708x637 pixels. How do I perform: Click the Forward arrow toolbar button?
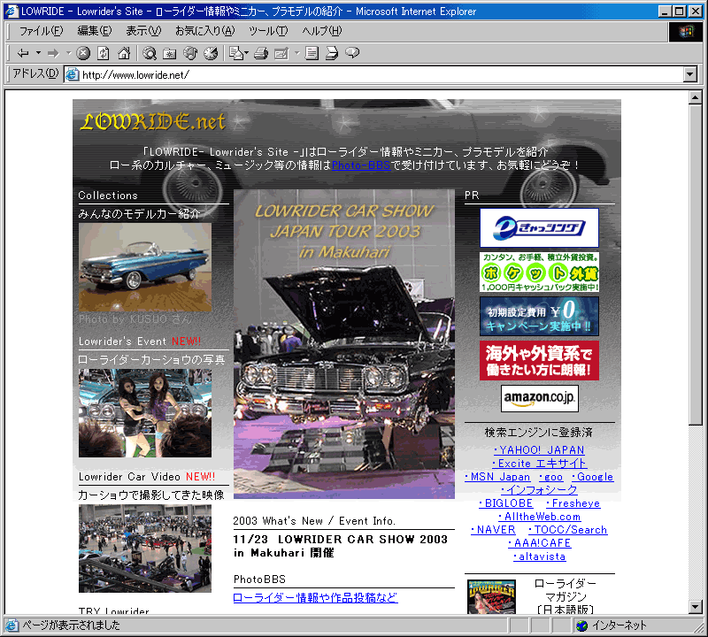(53, 53)
